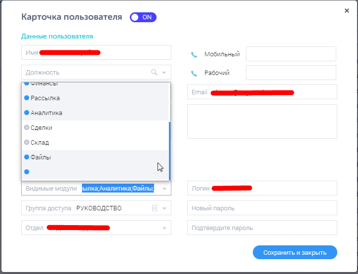Enable the Сделки module option
This screenshot has width=358, height=274.
[41, 128]
